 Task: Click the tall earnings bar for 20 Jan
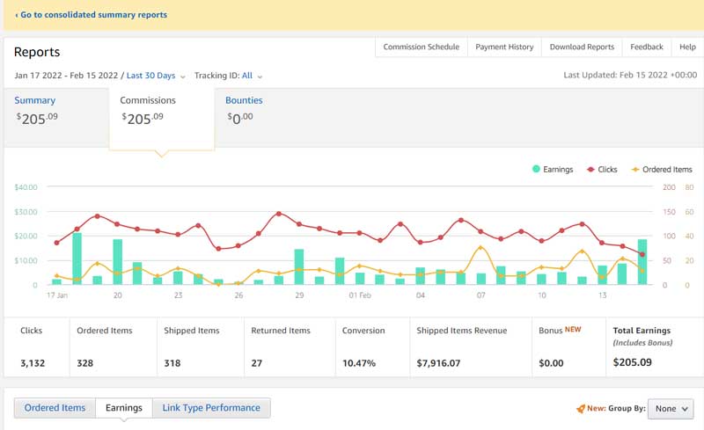click(118, 262)
